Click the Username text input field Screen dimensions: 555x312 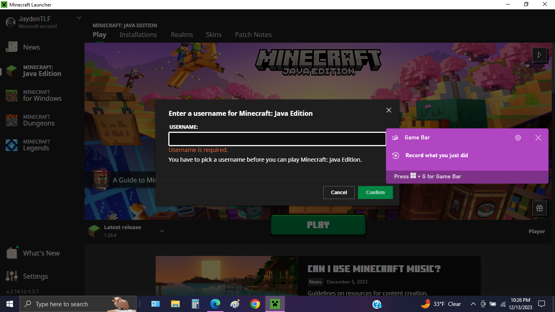277,139
